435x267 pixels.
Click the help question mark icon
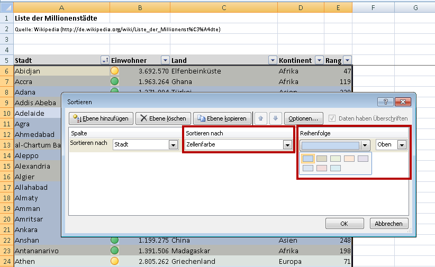tap(384, 102)
